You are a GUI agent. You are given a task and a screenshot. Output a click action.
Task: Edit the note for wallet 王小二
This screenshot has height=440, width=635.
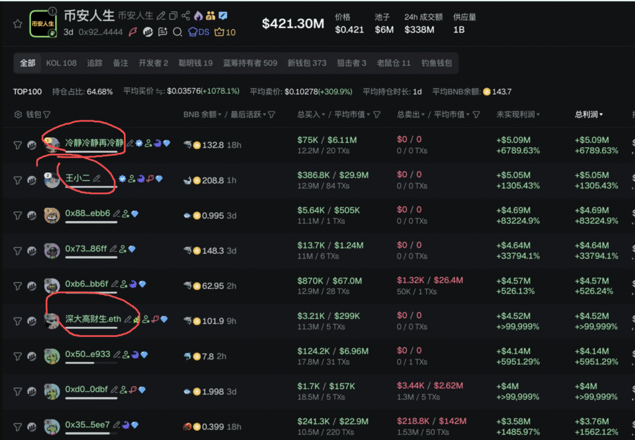(97, 178)
